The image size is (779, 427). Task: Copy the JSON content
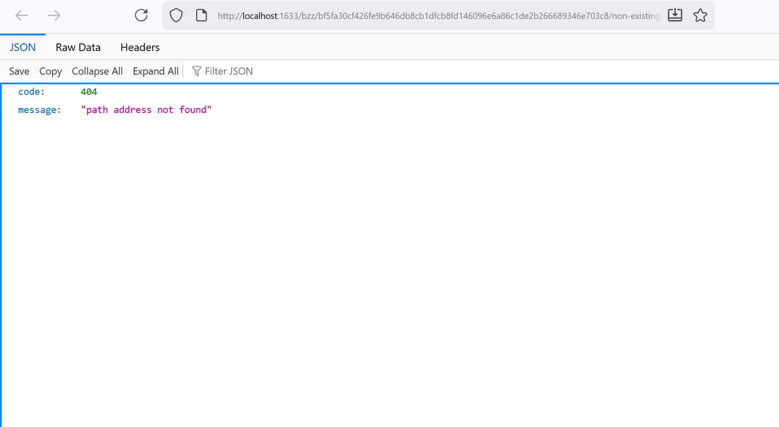pos(50,71)
